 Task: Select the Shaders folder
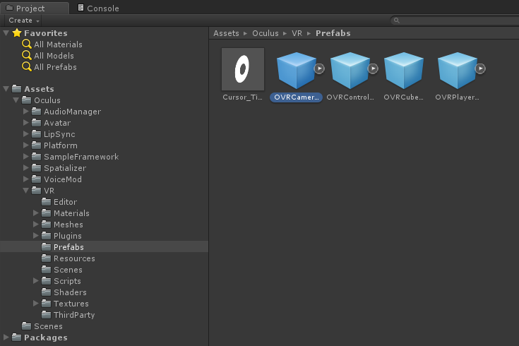click(70, 292)
